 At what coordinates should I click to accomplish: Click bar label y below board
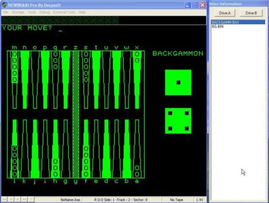tap(75, 181)
